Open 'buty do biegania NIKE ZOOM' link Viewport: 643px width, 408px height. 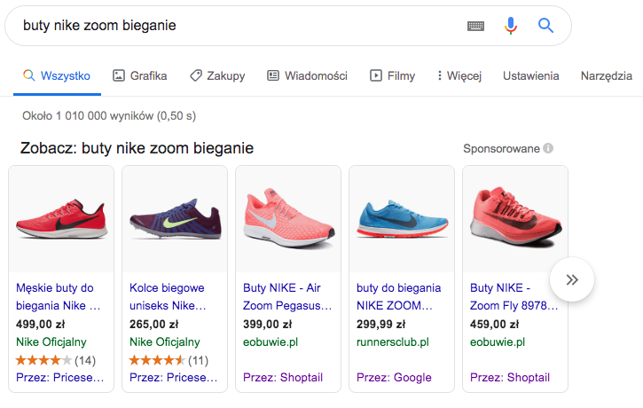[x=398, y=296]
